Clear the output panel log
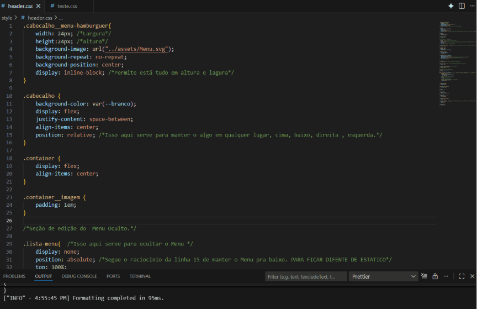 (x=424, y=276)
